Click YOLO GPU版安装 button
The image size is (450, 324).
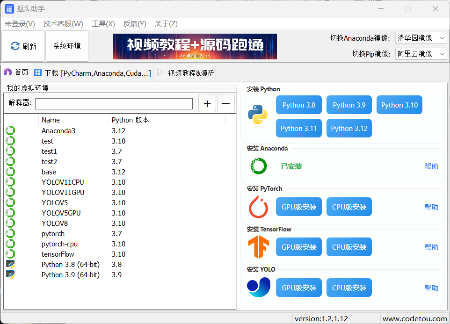299,288
